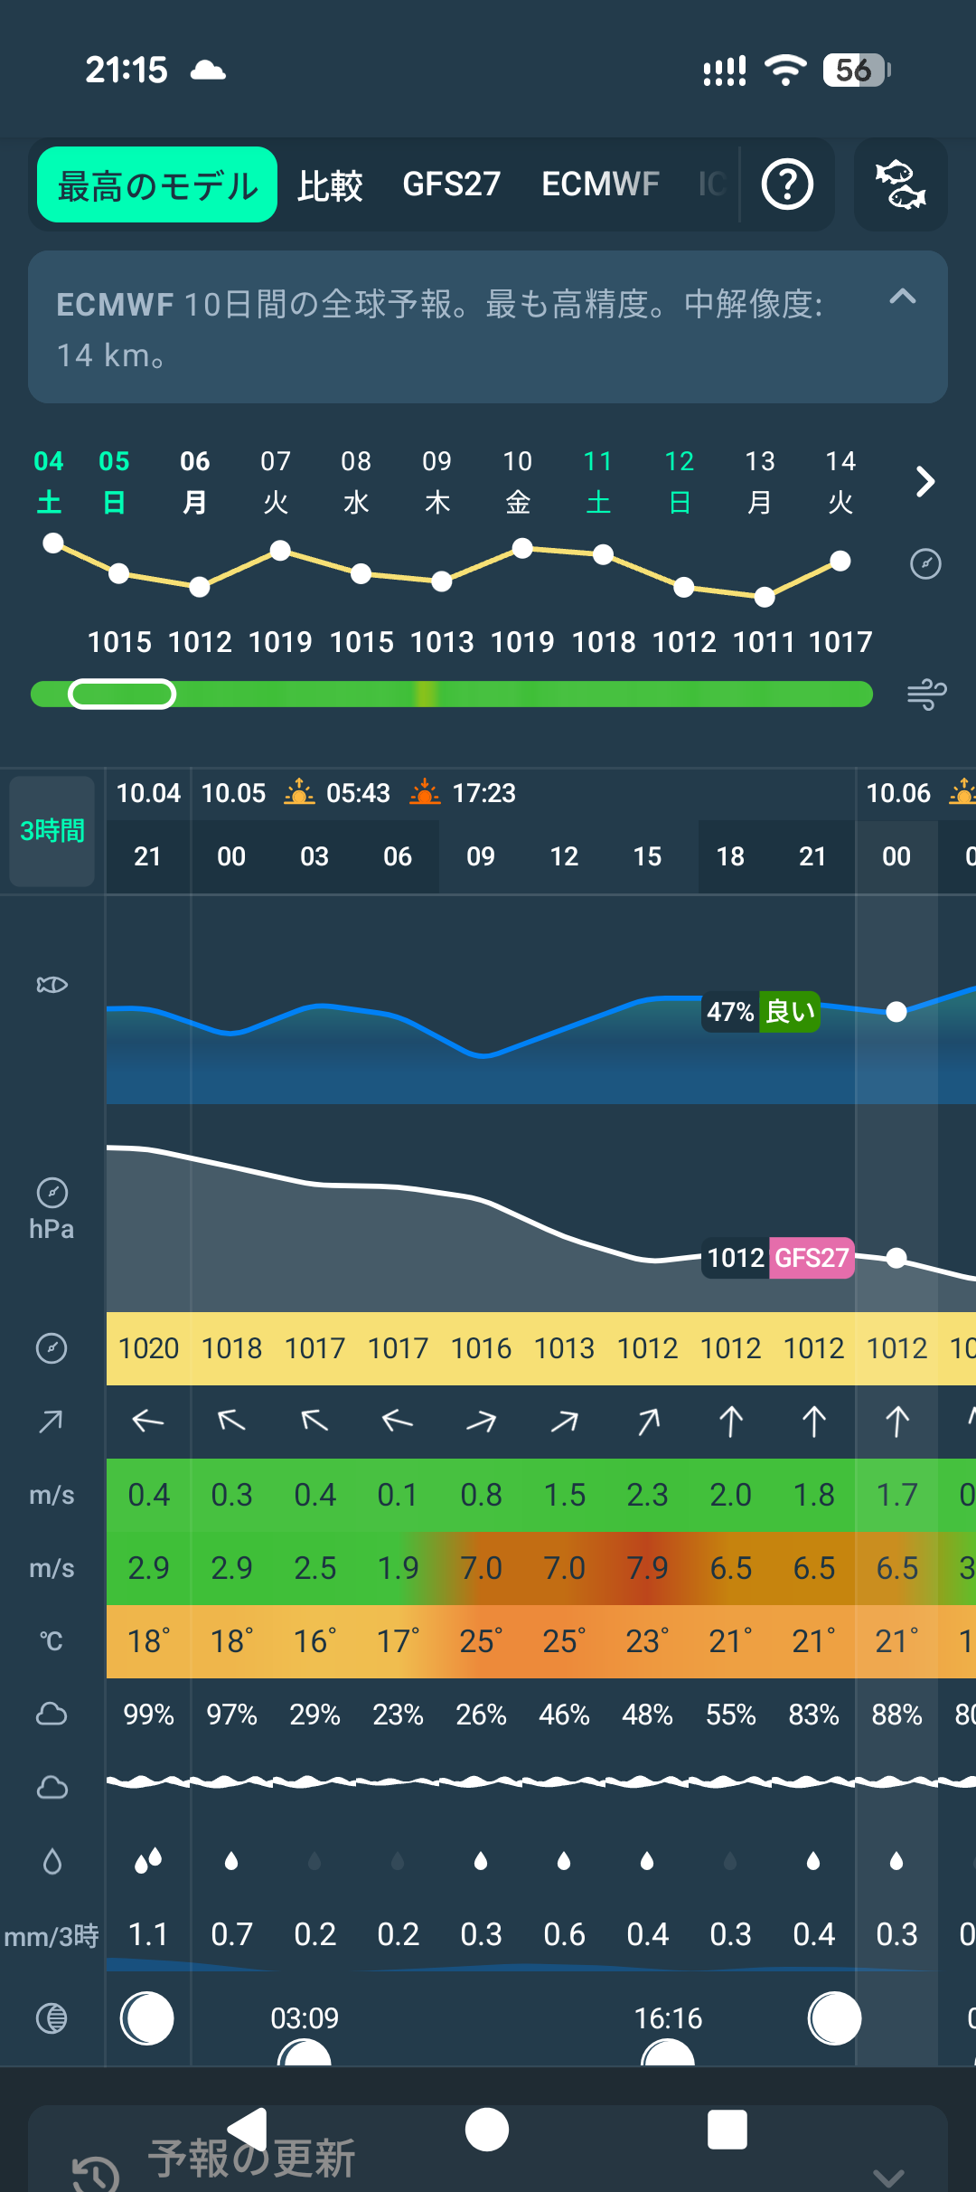Collapse the ECMWF description panel
The image size is (976, 2192).
point(902,297)
